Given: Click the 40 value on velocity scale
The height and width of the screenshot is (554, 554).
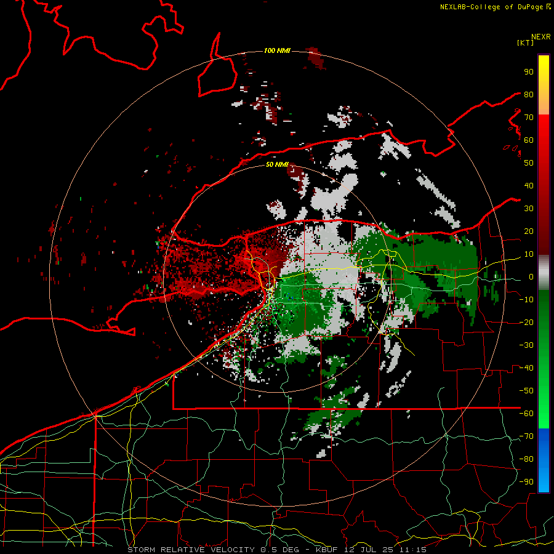Looking at the screenshot, I should tap(529, 186).
